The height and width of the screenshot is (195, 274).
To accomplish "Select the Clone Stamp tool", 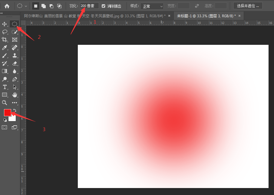I will pos(15,56).
